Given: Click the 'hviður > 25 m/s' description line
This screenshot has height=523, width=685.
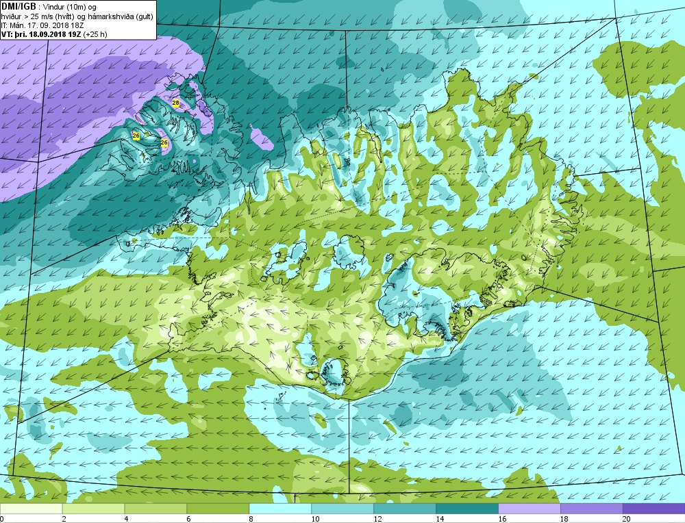Looking at the screenshot, I should [x=77, y=16].
